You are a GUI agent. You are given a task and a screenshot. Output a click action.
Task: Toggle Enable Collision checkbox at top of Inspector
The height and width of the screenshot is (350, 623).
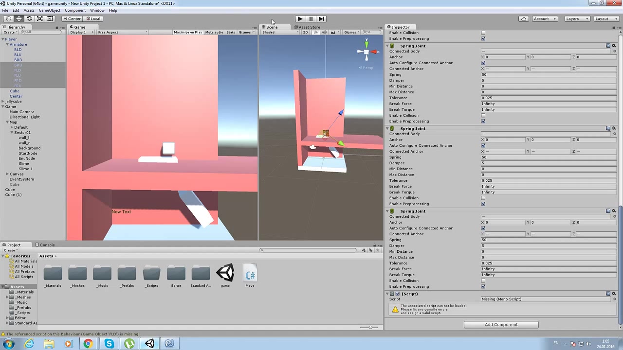coord(483,33)
